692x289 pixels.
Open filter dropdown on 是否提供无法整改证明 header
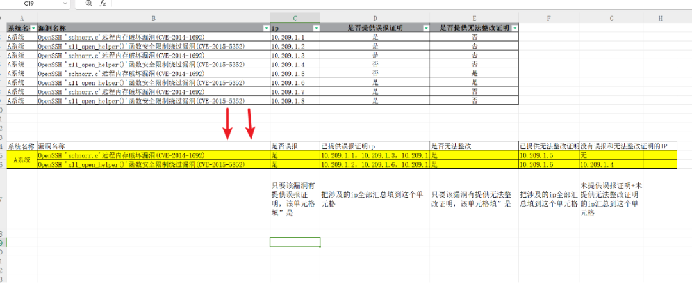(x=515, y=27)
